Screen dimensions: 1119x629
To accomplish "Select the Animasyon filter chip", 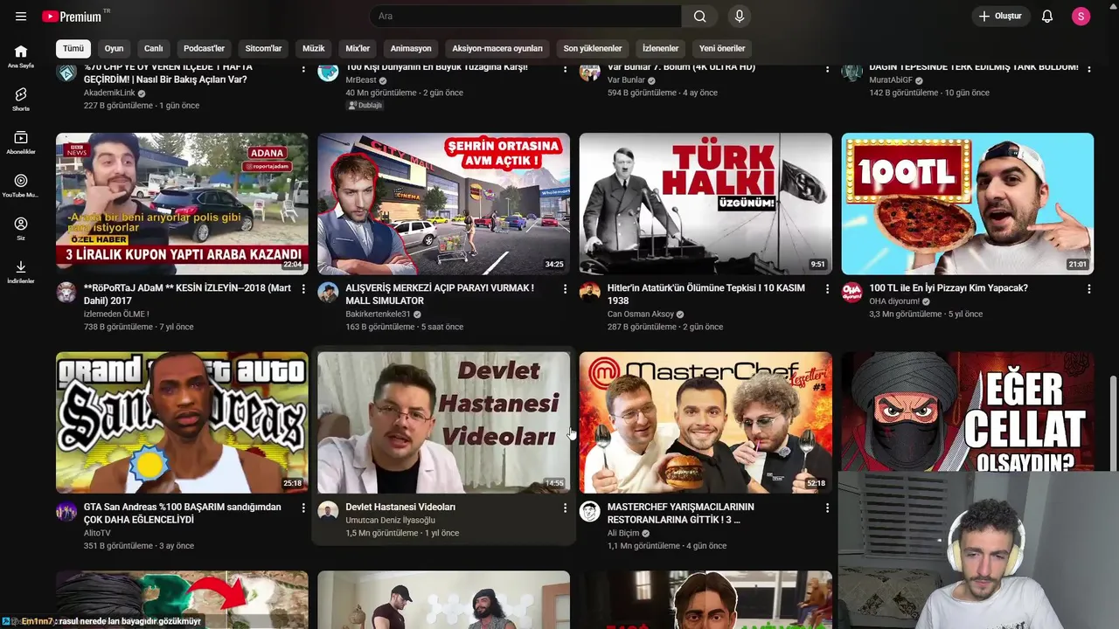I will pos(411,48).
